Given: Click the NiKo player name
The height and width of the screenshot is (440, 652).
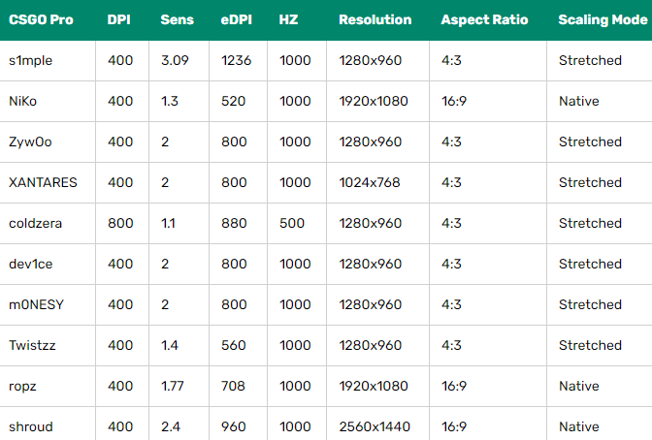Looking at the screenshot, I should click(x=23, y=101).
